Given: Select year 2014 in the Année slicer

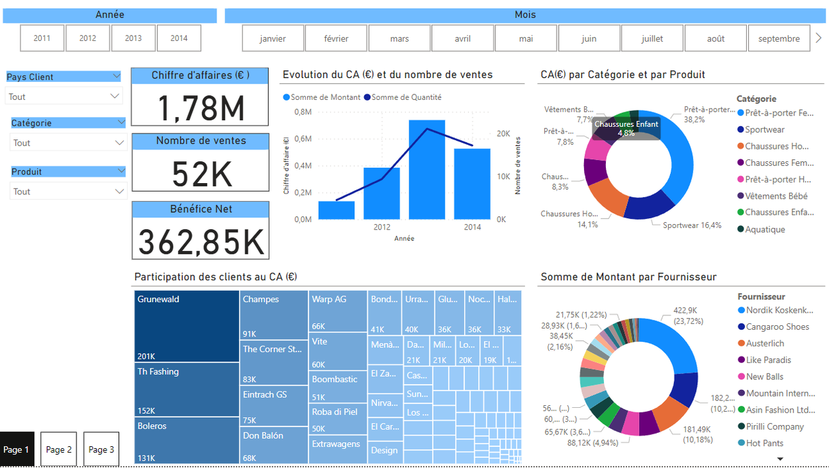Looking at the screenshot, I should [179, 38].
